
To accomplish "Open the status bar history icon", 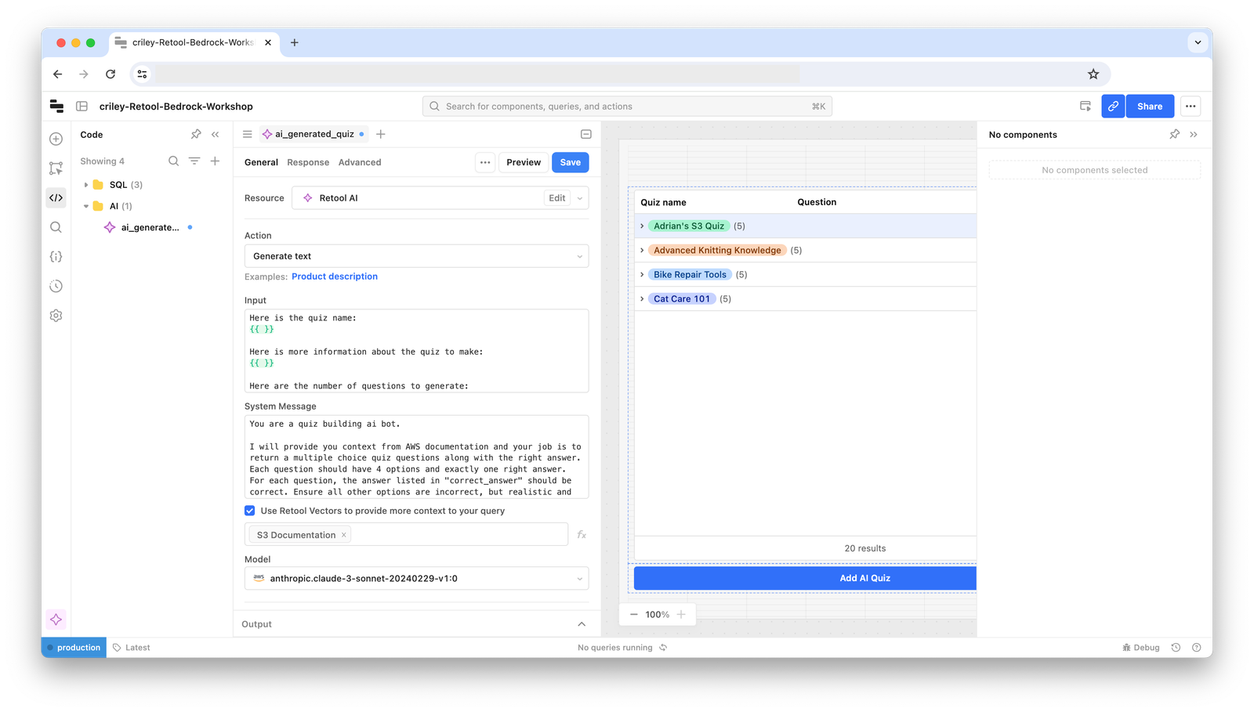I will click(x=1176, y=648).
